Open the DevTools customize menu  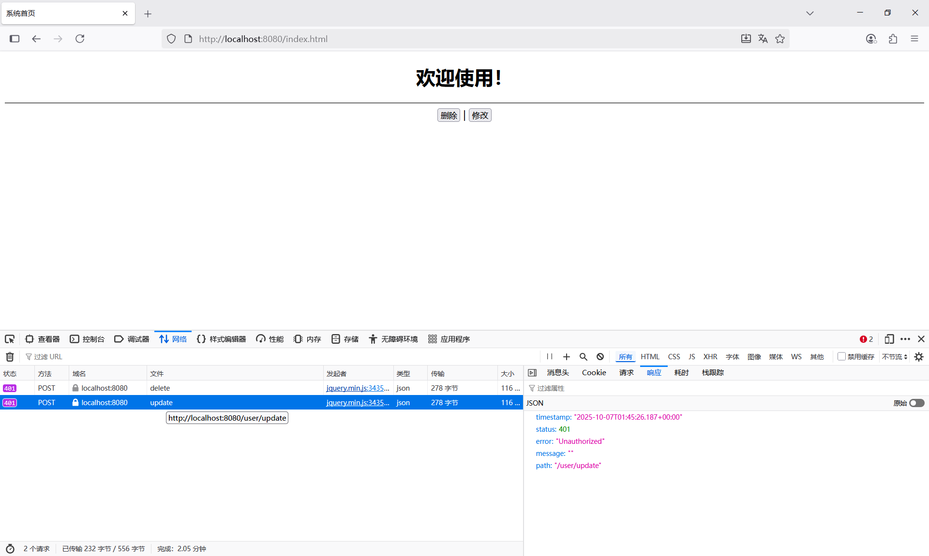(x=905, y=339)
